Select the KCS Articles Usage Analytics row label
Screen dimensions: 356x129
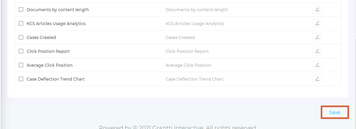(56, 23)
